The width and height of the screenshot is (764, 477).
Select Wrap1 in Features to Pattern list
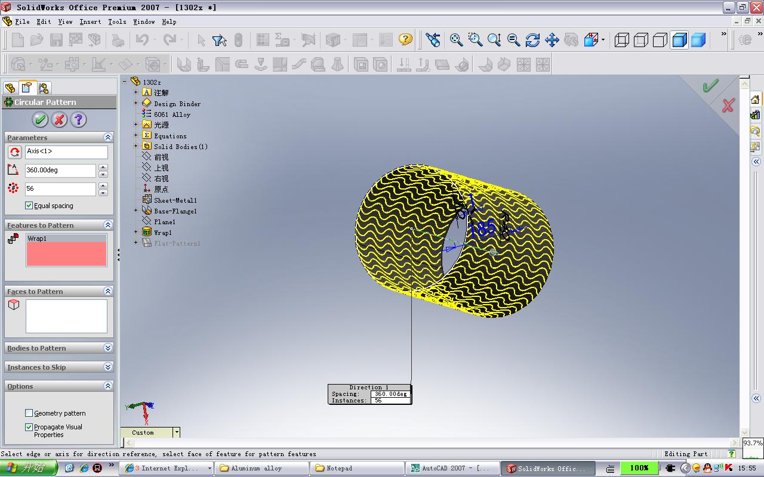click(x=66, y=238)
